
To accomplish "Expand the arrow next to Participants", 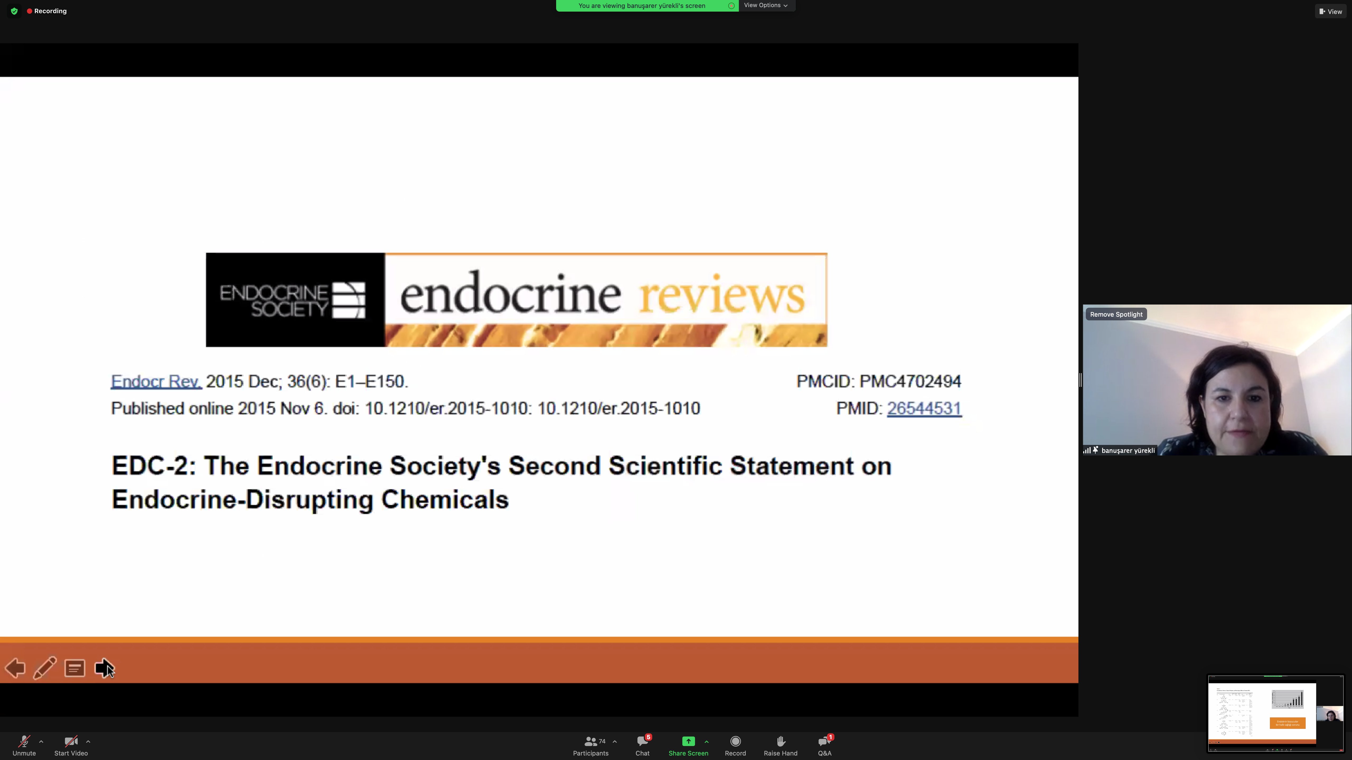I will [x=614, y=742].
